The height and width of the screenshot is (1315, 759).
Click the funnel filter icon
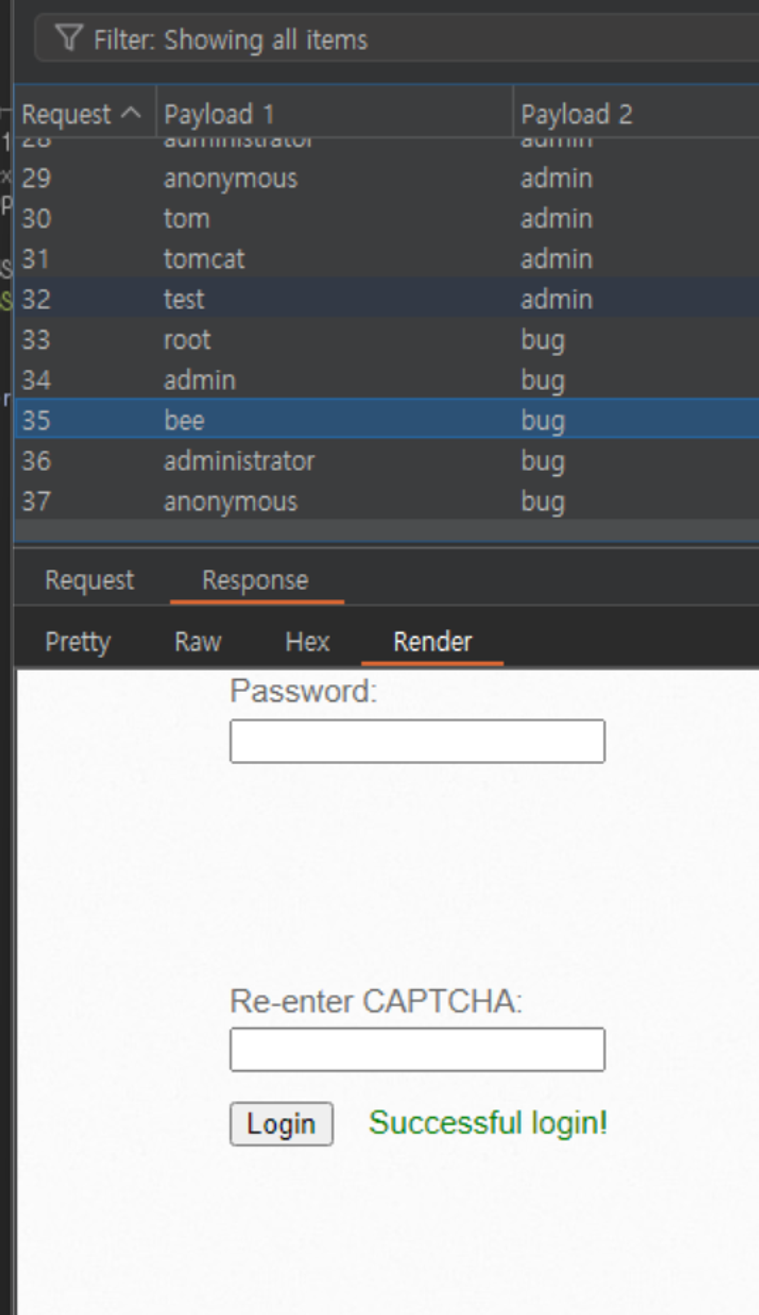pos(69,38)
